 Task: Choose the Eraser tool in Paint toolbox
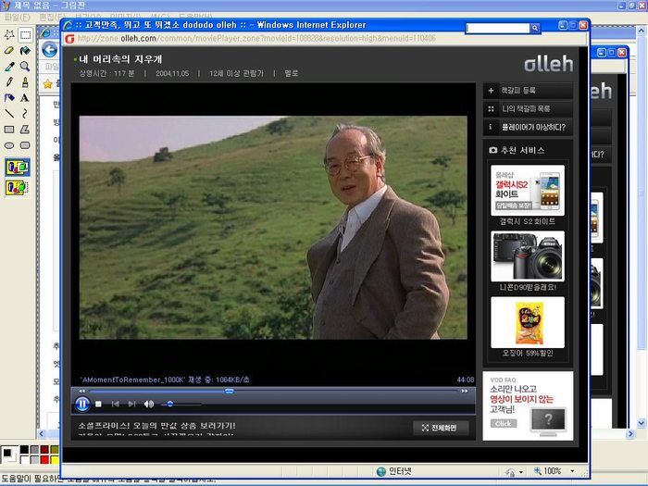pos(9,50)
